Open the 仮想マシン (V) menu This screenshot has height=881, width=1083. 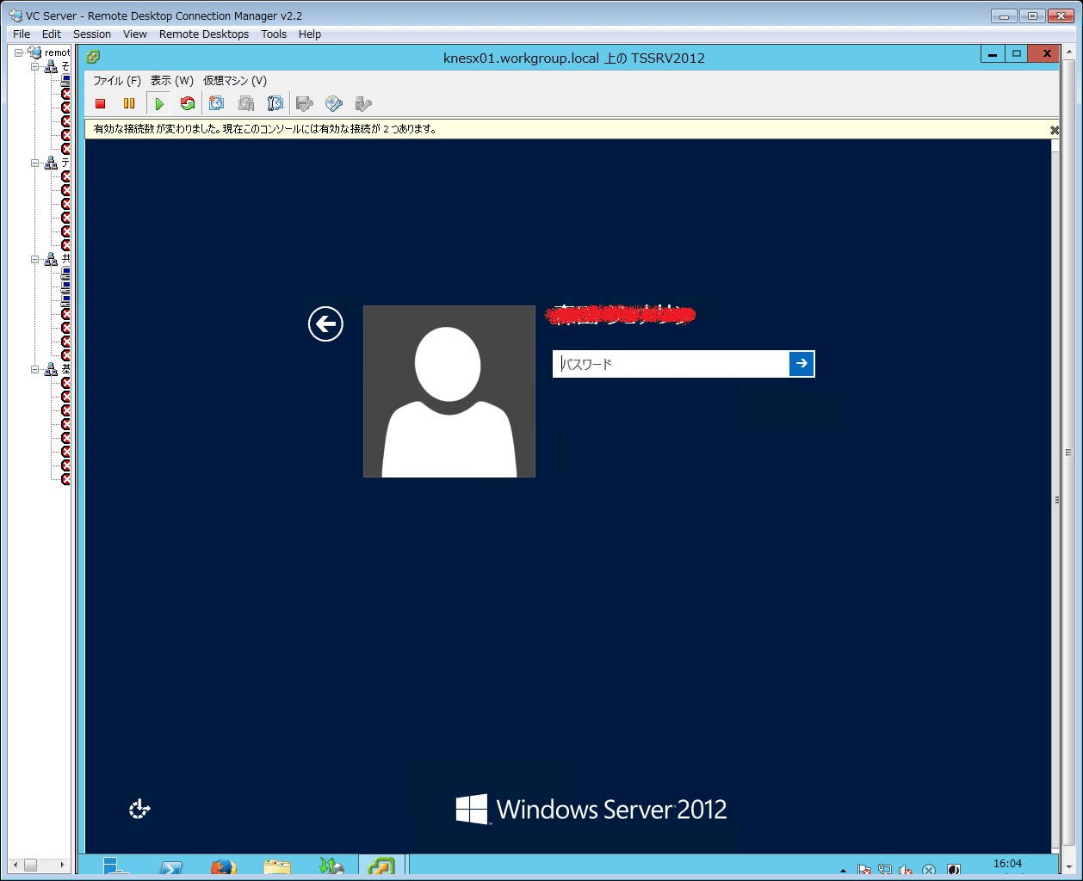[x=235, y=81]
